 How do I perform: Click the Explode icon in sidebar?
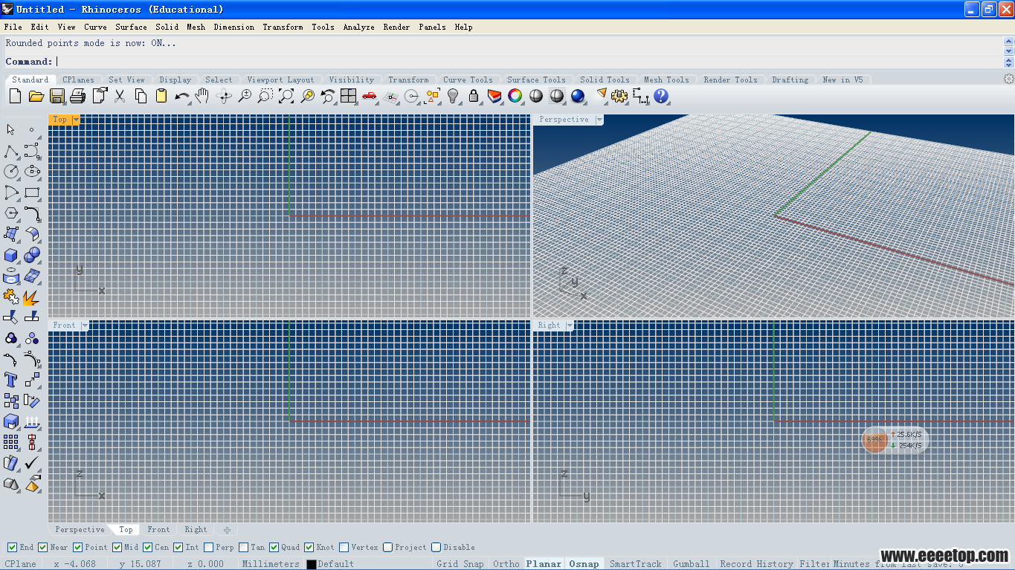(x=32, y=297)
